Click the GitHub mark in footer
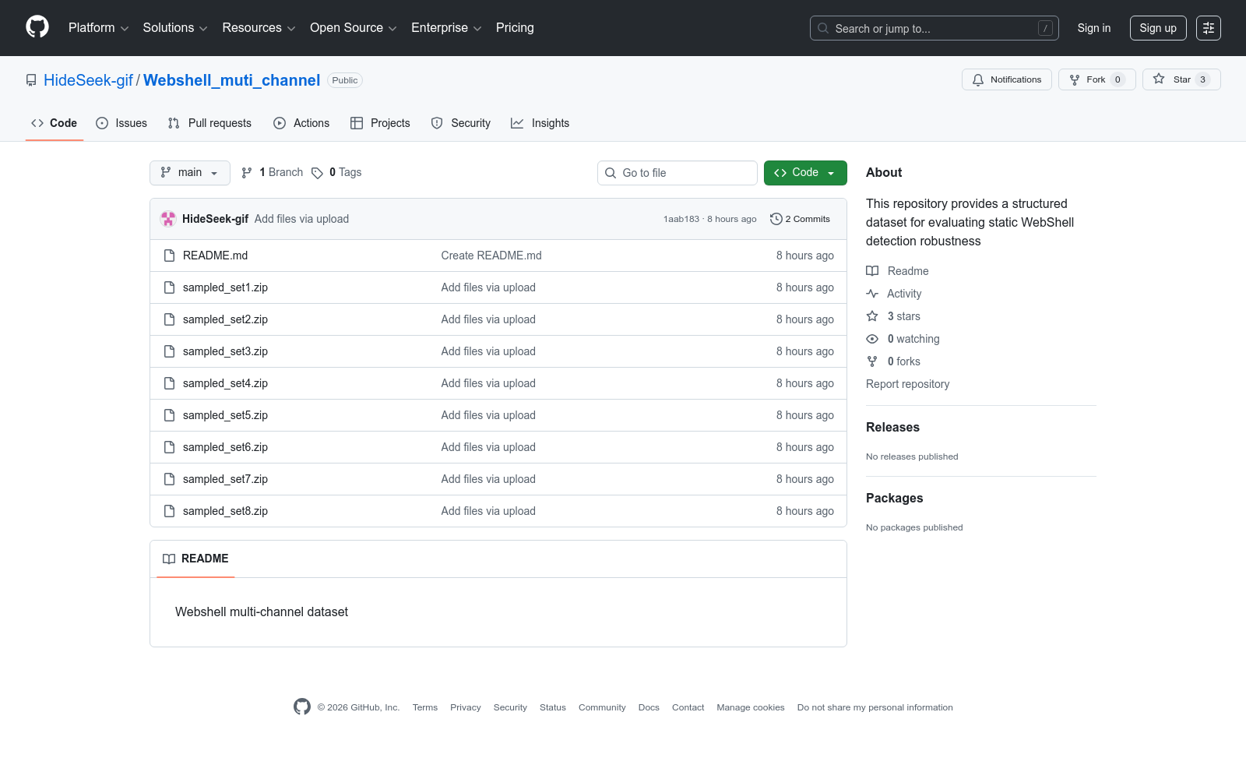This screenshot has width=1246, height=779. pos(302,707)
